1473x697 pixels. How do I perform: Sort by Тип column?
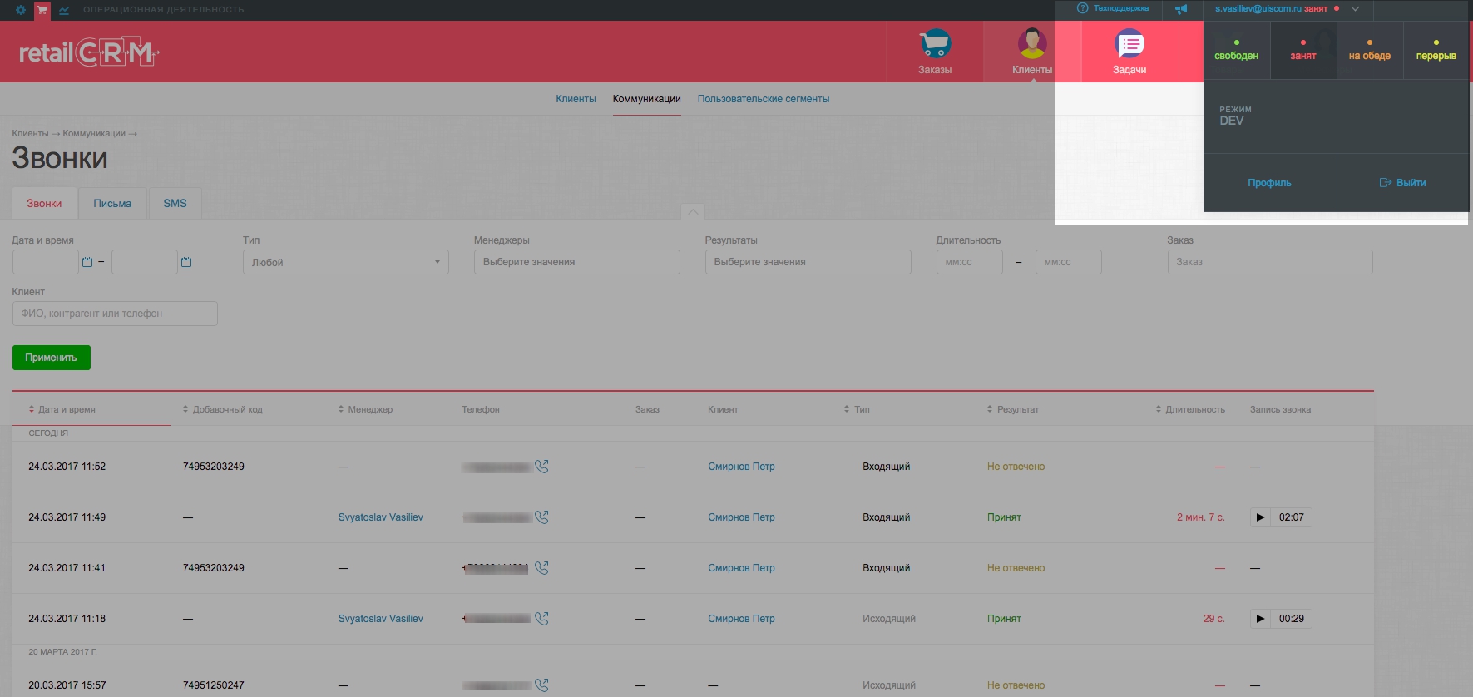(x=857, y=409)
